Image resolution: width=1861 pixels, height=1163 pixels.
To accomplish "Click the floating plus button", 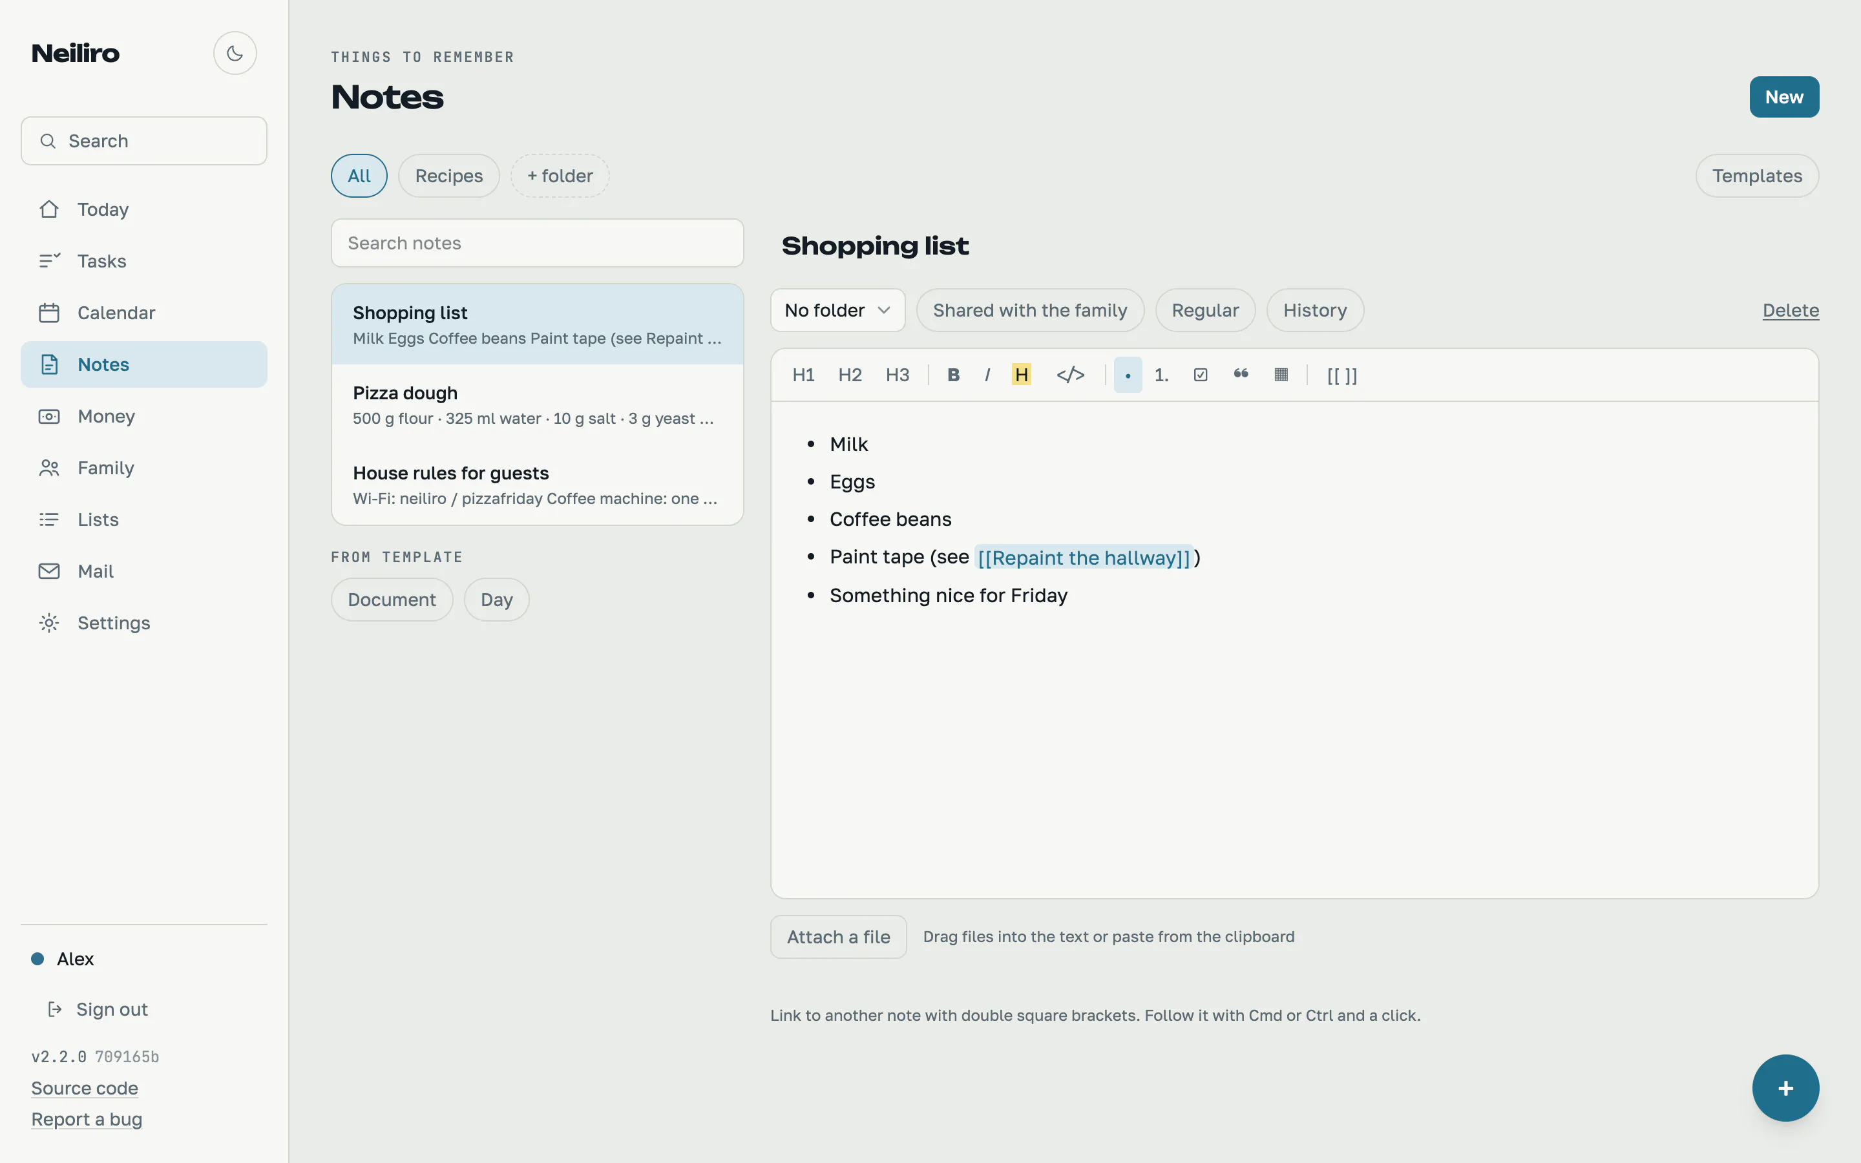I will [x=1785, y=1087].
